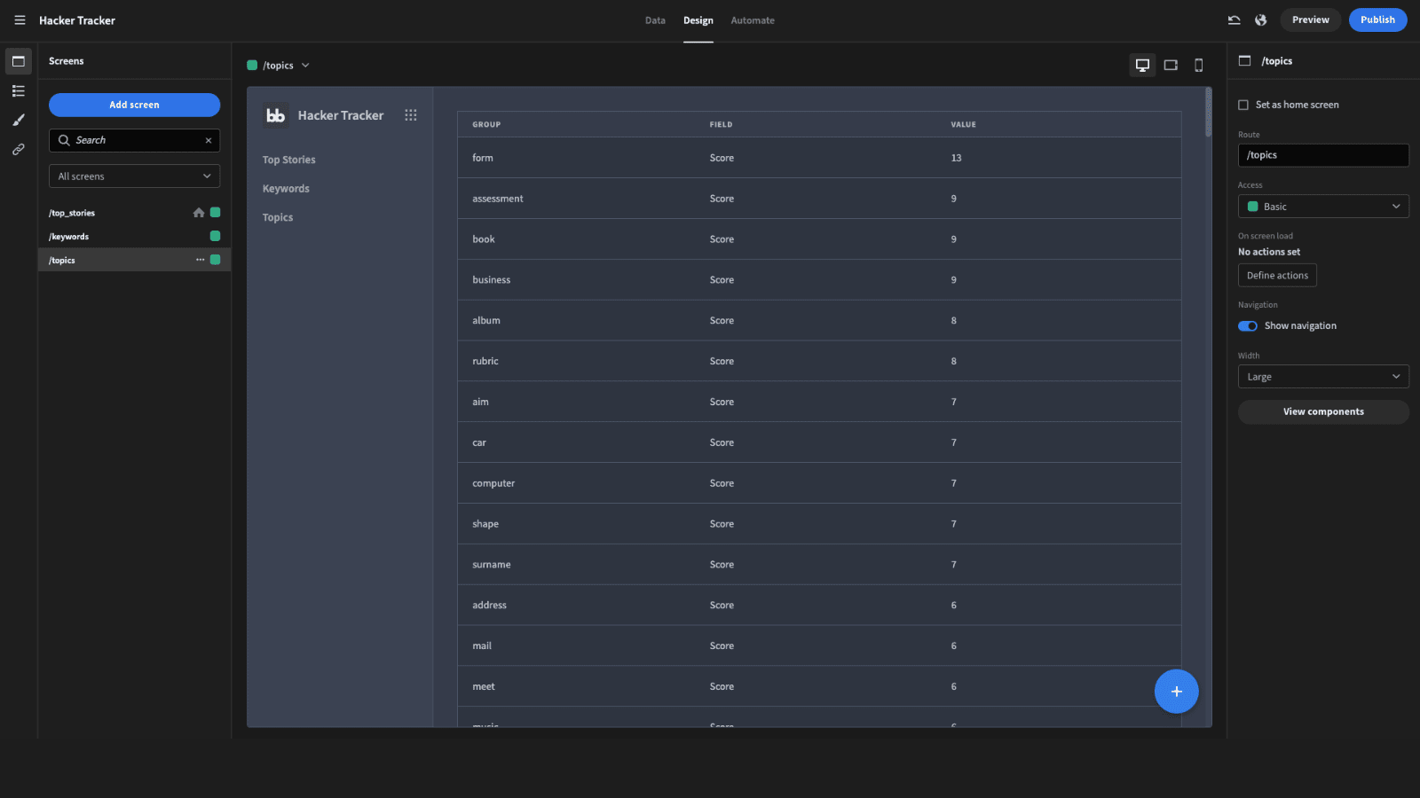This screenshot has width=1420, height=798.
Task: Open the Navigation link icon in sidebar
Action: (18, 149)
